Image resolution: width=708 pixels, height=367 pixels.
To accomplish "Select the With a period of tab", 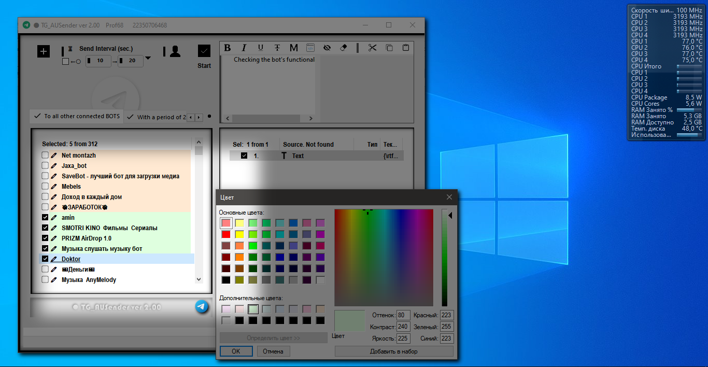I will point(155,117).
